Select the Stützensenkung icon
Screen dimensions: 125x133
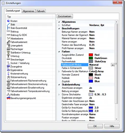pos(9,77)
